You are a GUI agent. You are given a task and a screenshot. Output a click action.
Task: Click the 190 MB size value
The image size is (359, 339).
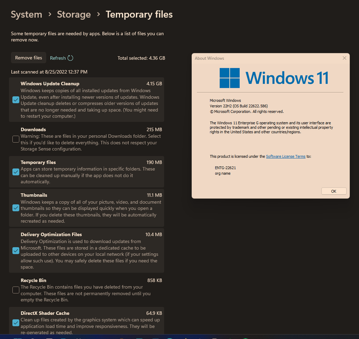click(154, 162)
